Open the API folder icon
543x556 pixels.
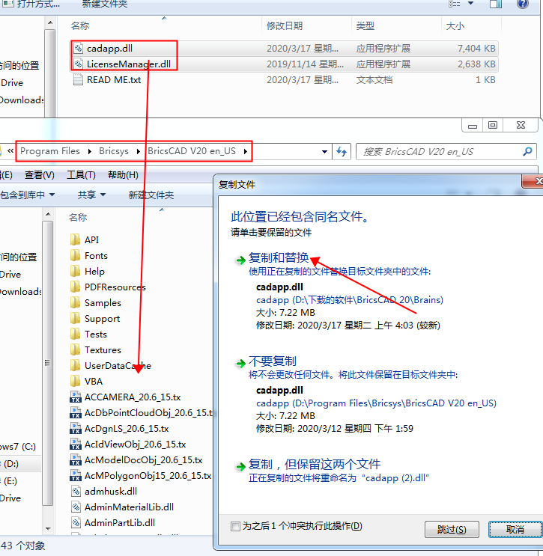[75, 239]
